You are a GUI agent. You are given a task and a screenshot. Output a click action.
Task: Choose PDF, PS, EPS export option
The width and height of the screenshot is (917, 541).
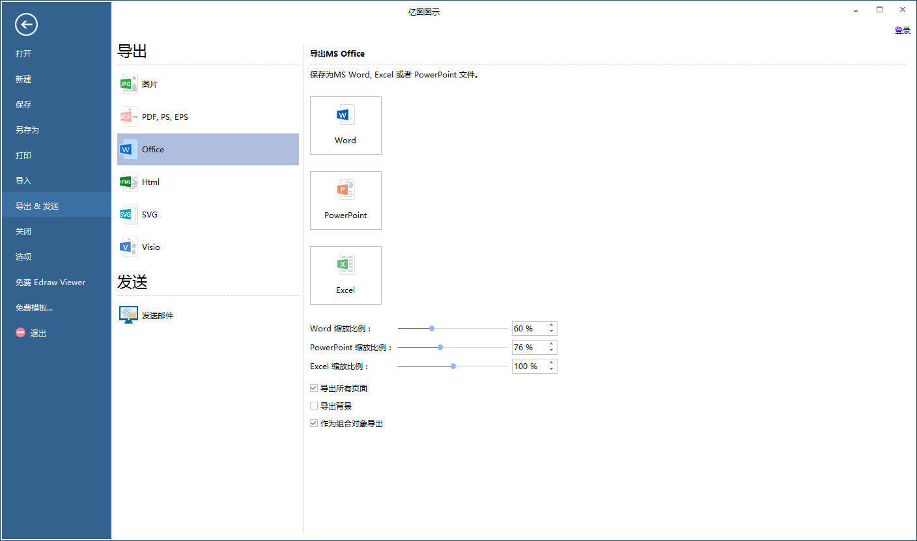pyautogui.click(x=208, y=117)
